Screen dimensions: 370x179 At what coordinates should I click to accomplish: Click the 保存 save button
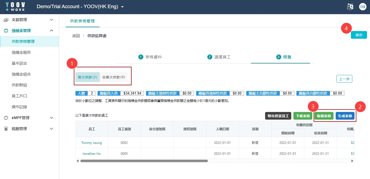(359, 35)
